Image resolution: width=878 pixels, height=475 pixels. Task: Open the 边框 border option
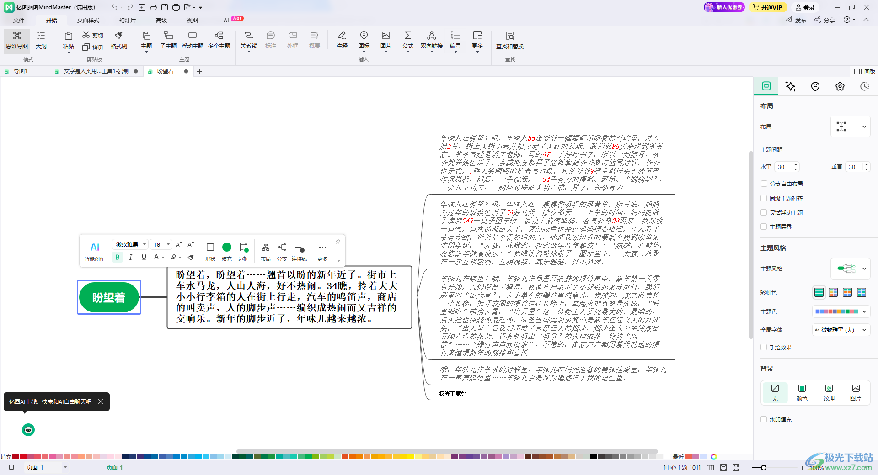coord(243,251)
